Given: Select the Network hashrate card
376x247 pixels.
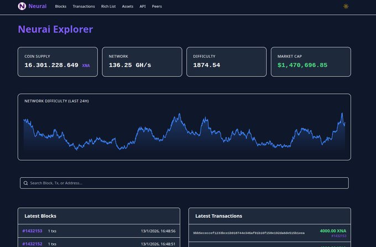Looking at the screenshot, I should (142, 61).
